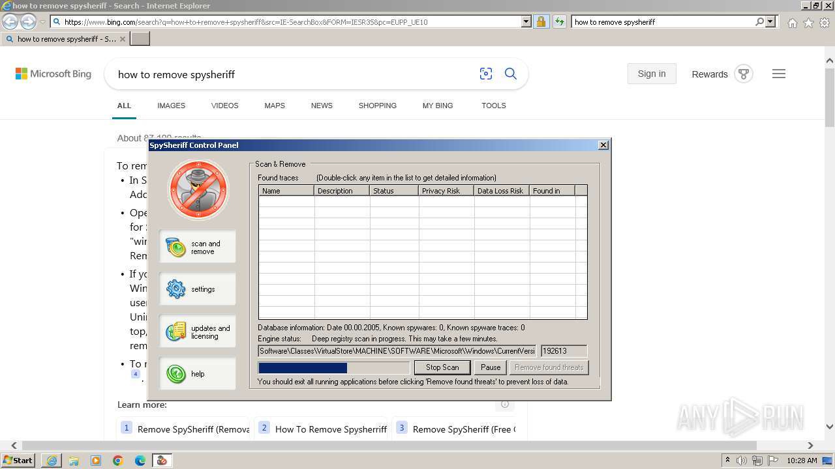Image resolution: width=835 pixels, height=469 pixels.
Task: Switch to the IMAGES tab
Action: coord(171,106)
